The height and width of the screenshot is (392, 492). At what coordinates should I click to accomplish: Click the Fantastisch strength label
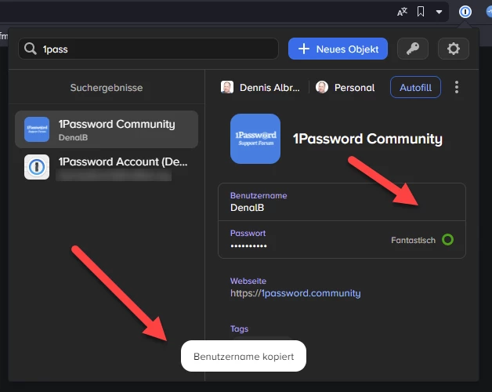(413, 240)
